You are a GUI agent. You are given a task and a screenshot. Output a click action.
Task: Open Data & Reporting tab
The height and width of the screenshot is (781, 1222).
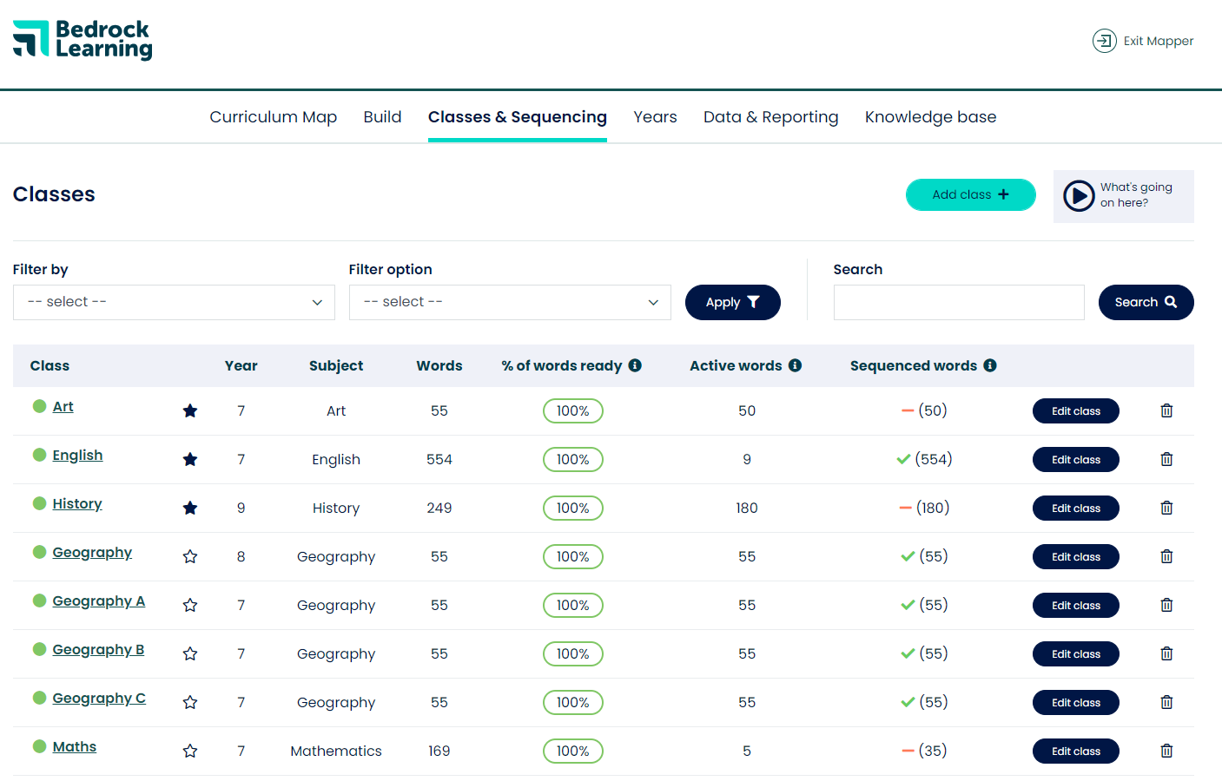(771, 117)
